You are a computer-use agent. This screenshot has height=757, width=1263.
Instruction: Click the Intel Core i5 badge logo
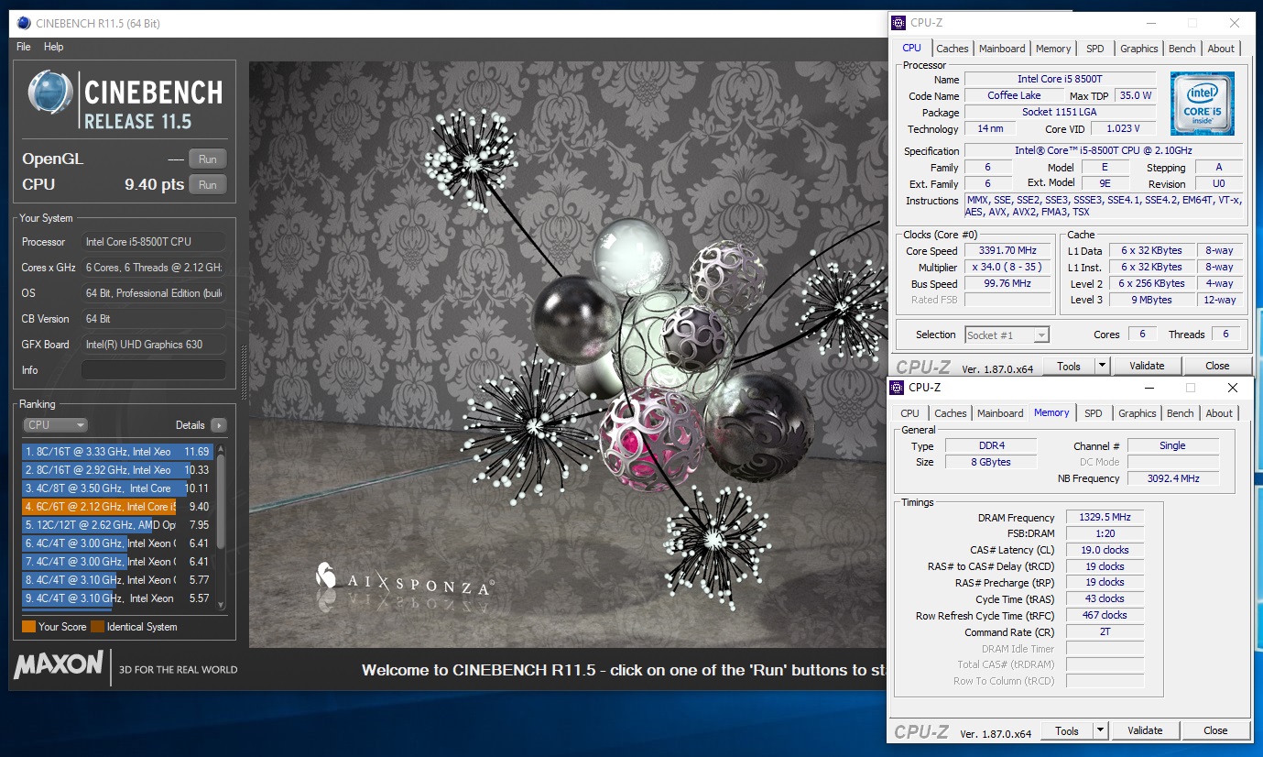(1202, 103)
